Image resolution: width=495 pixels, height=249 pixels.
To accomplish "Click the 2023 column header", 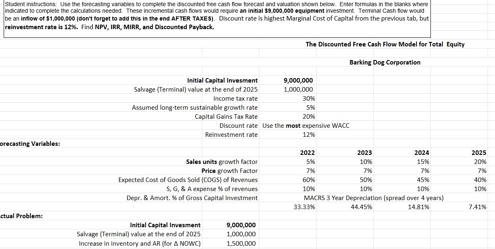I will tap(365, 152).
